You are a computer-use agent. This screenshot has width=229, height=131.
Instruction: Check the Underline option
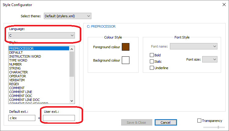pyautogui.click(x=152, y=68)
